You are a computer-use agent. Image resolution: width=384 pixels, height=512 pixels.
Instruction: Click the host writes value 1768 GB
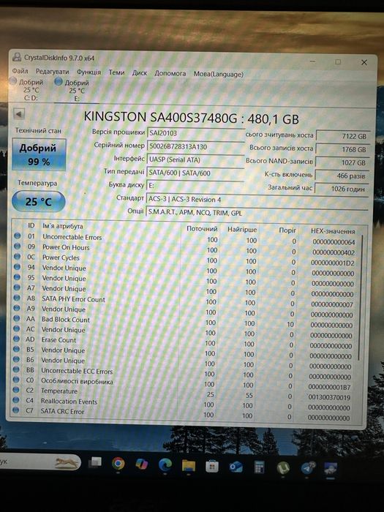click(342, 149)
